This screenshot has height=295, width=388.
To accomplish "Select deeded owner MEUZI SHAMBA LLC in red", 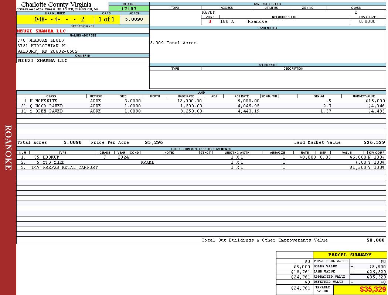I will tap(41, 31).
